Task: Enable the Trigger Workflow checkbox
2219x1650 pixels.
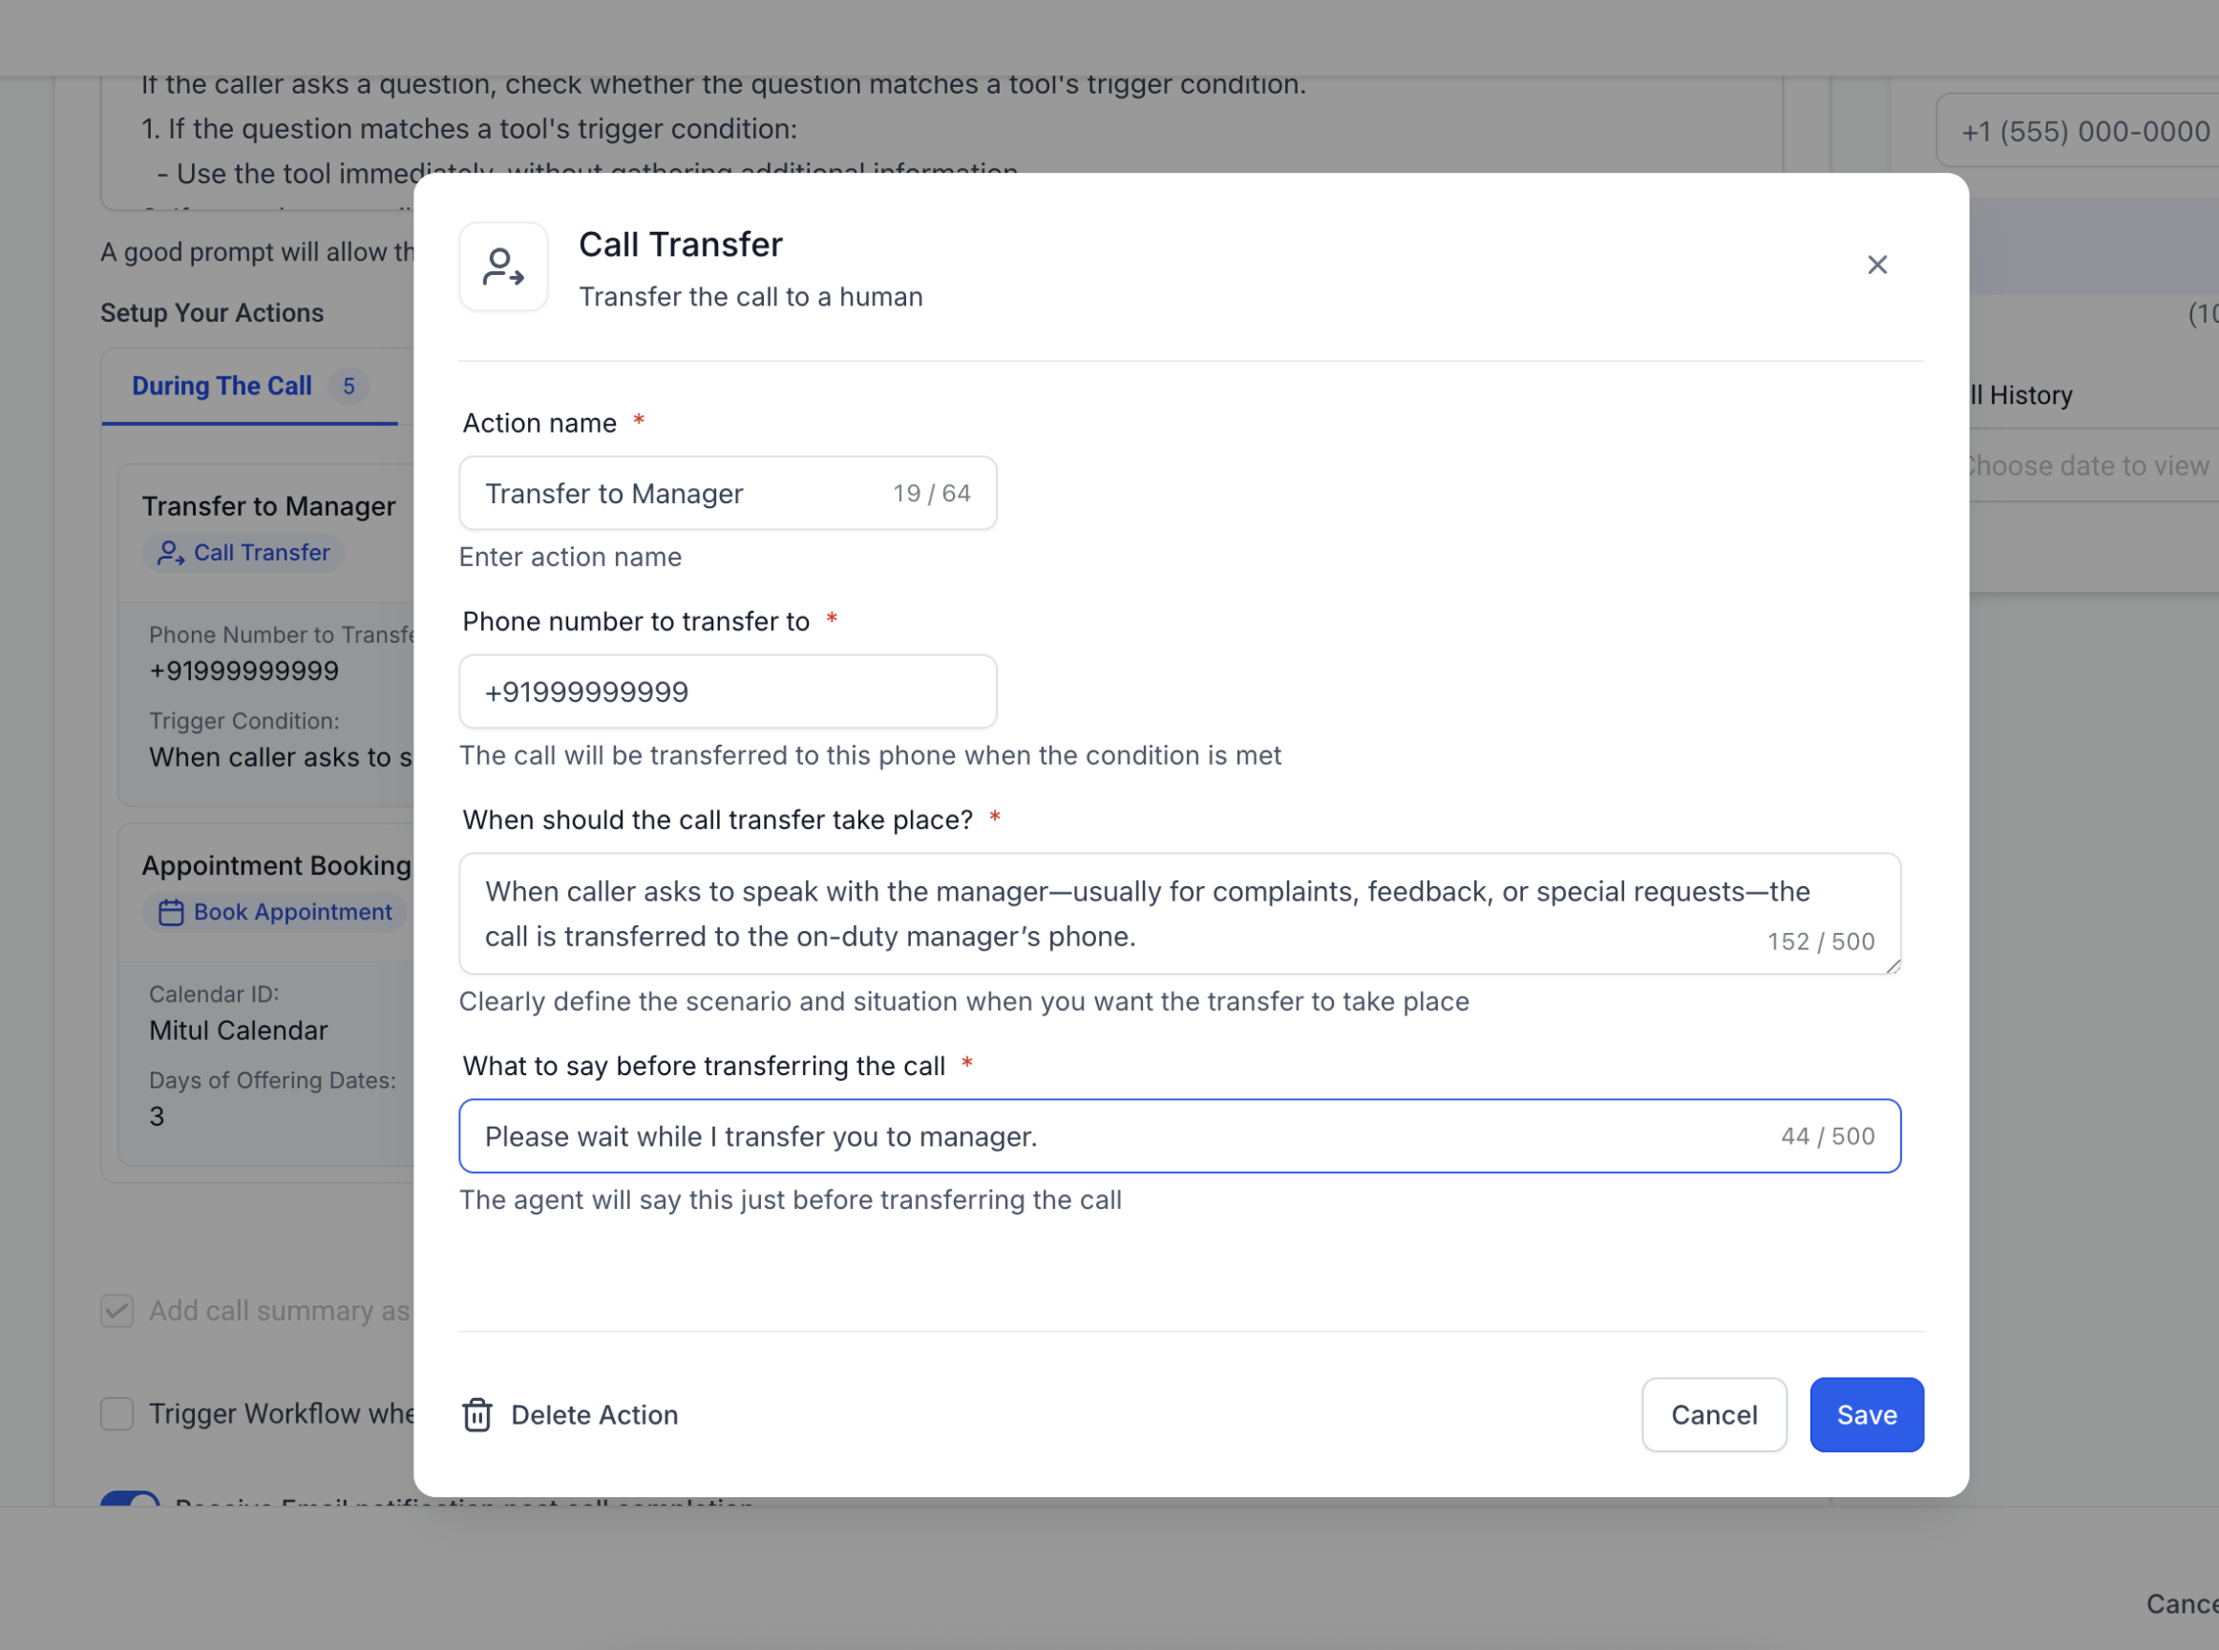Action: [116, 1413]
